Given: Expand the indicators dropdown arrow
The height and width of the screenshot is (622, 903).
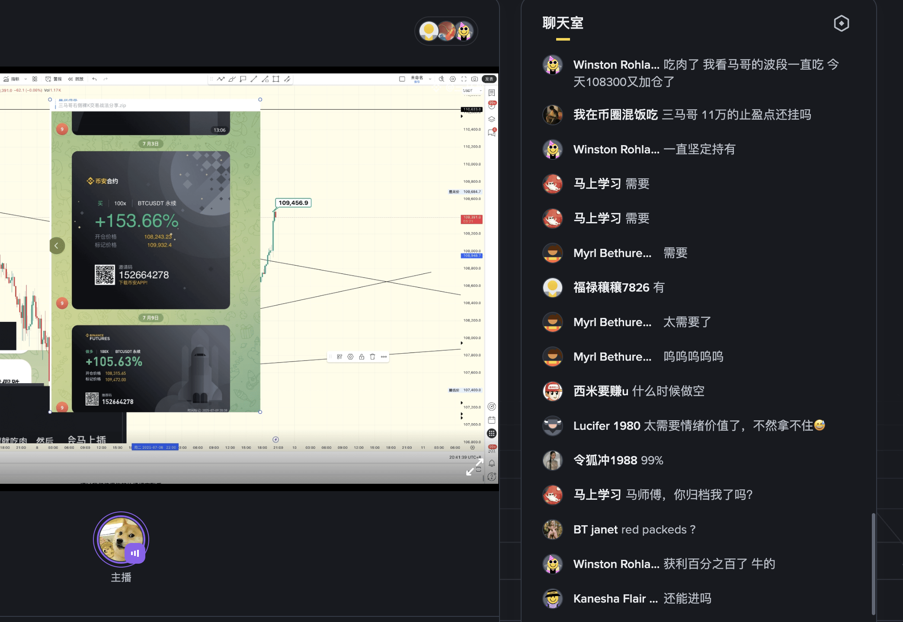Looking at the screenshot, I should point(26,79).
